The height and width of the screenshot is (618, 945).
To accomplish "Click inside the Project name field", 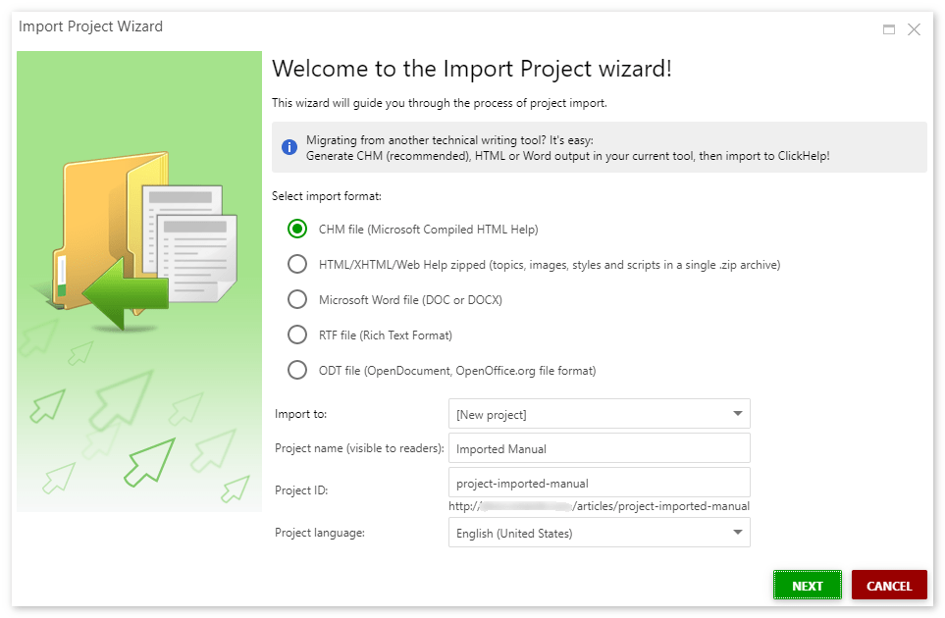I will pos(599,447).
